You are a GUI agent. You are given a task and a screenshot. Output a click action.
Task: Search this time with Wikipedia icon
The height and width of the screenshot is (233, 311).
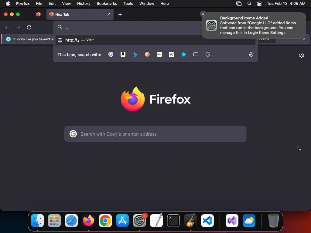172,54
